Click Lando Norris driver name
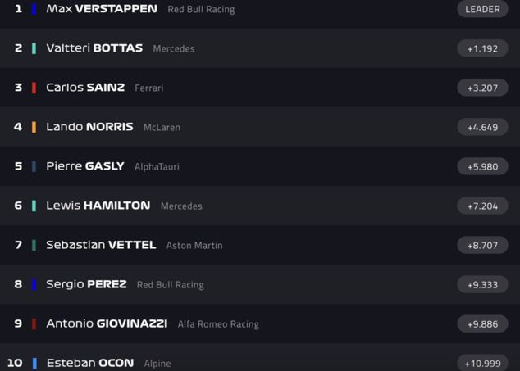The image size is (520, 371). click(89, 127)
